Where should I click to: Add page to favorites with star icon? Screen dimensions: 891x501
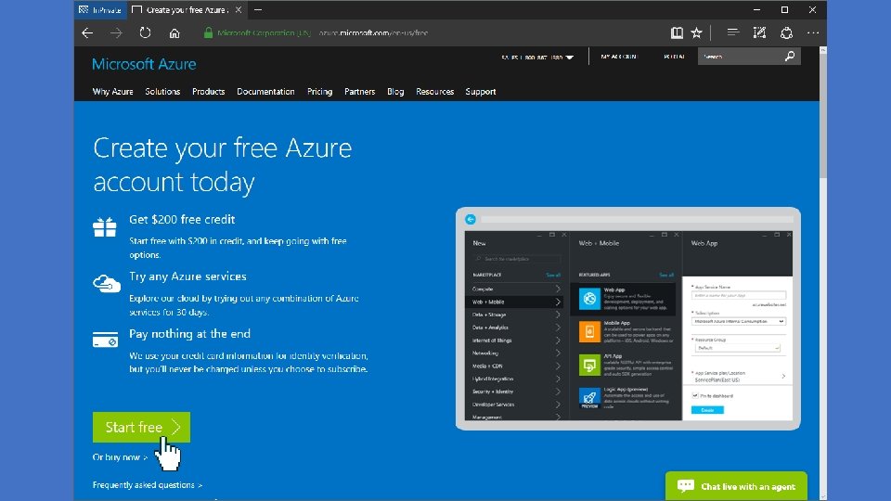(x=697, y=33)
